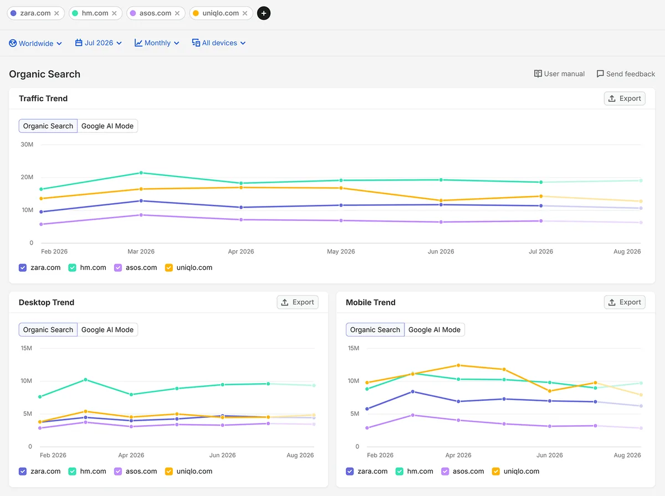Remove hm.com competitor chip
Screen dimensions: 665x496
coord(114,13)
